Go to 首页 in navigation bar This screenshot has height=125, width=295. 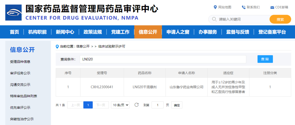point(14,32)
